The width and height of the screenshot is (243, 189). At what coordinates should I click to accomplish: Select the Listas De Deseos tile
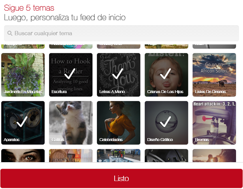[x=214, y=75]
